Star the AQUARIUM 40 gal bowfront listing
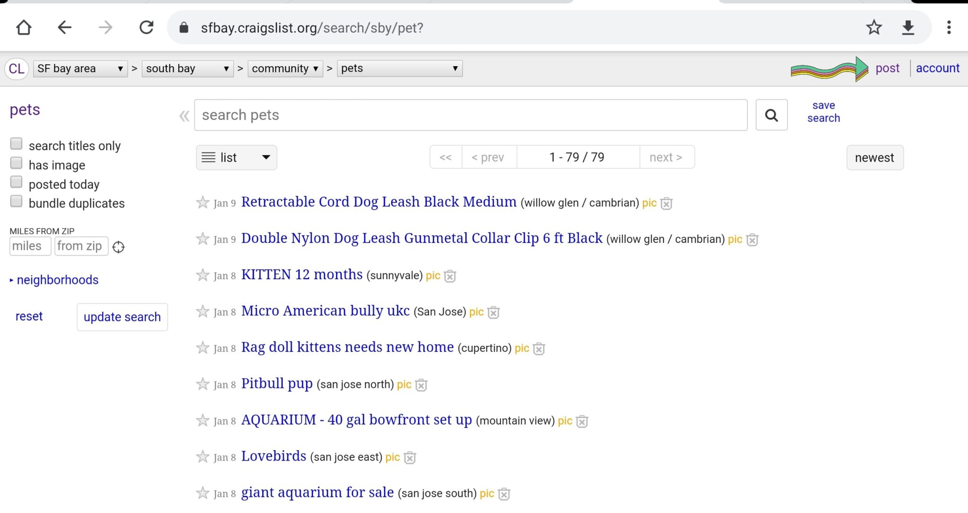This screenshot has height=513, width=968. 203,420
